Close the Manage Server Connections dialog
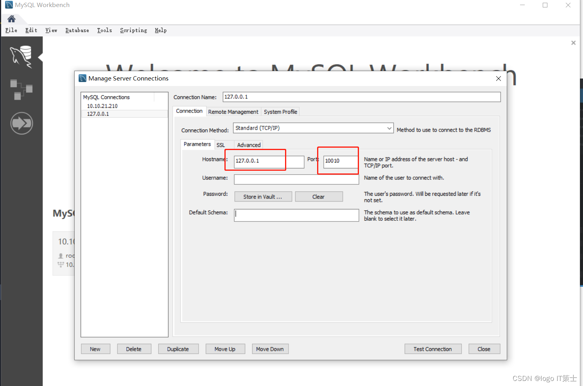The width and height of the screenshot is (583, 386). click(x=498, y=79)
